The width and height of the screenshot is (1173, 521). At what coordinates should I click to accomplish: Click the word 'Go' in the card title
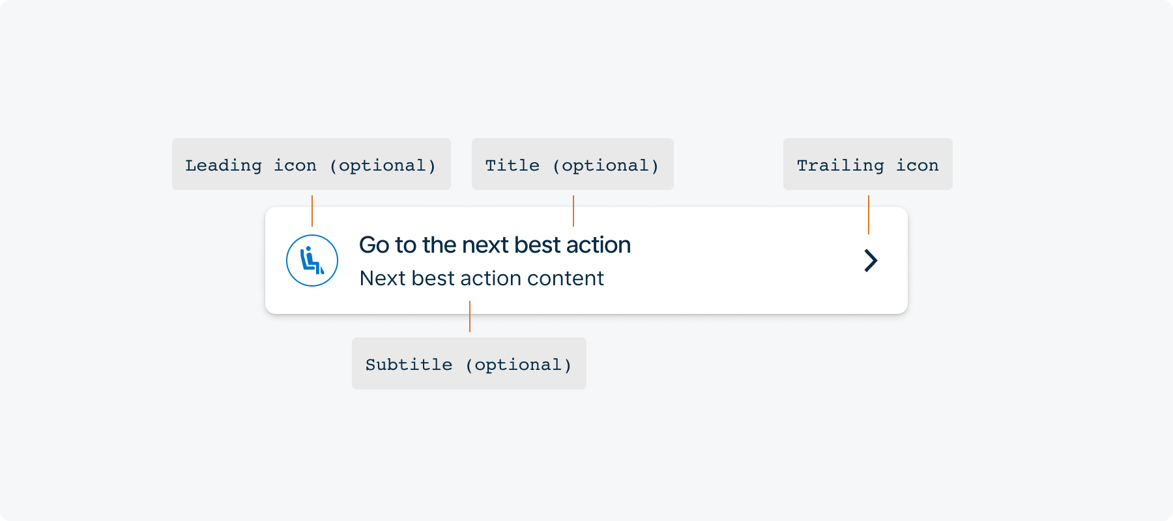pos(374,245)
